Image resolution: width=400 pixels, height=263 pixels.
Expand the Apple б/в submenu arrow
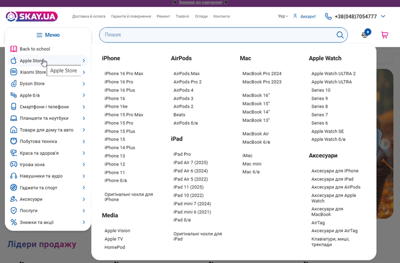coord(84,95)
